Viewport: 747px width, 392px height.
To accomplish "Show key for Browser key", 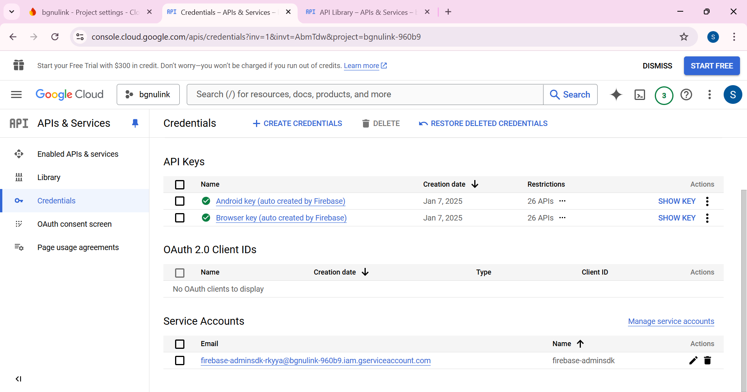I will (x=677, y=218).
